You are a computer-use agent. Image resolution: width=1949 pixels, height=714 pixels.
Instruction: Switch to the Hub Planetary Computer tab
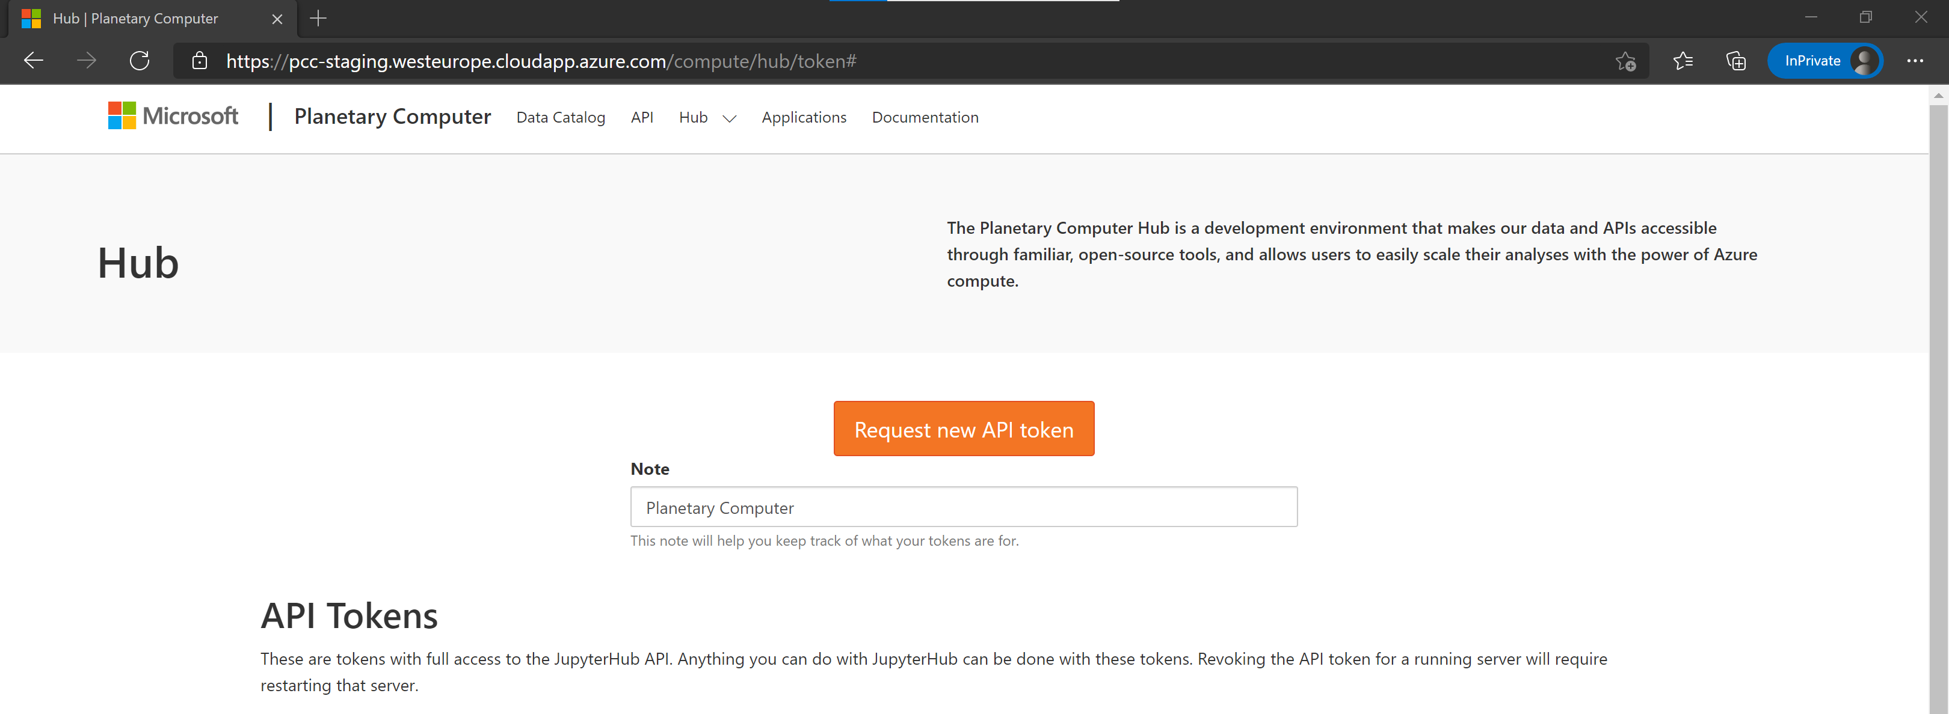click(136, 18)
